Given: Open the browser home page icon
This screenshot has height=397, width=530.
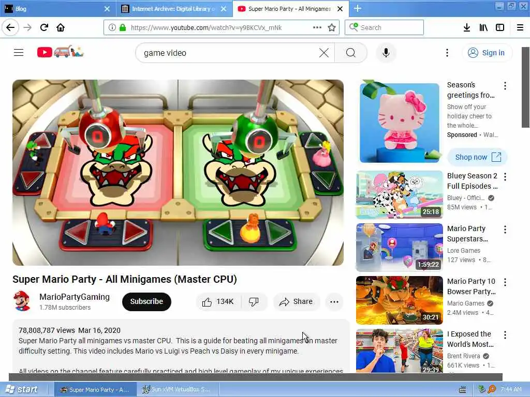Looking at the screenshot, I should (61, 28).
